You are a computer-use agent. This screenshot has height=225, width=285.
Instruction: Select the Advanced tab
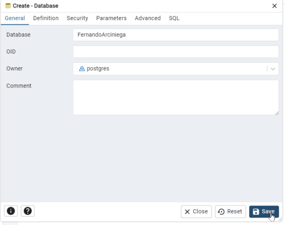[x=148, y=18]
